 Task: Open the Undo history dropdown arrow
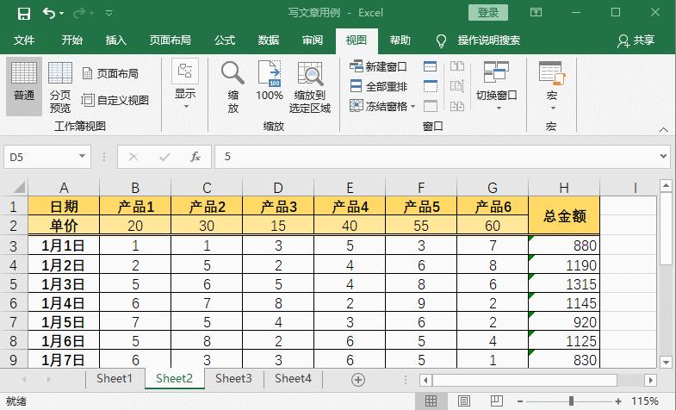(x=62, y=14)
